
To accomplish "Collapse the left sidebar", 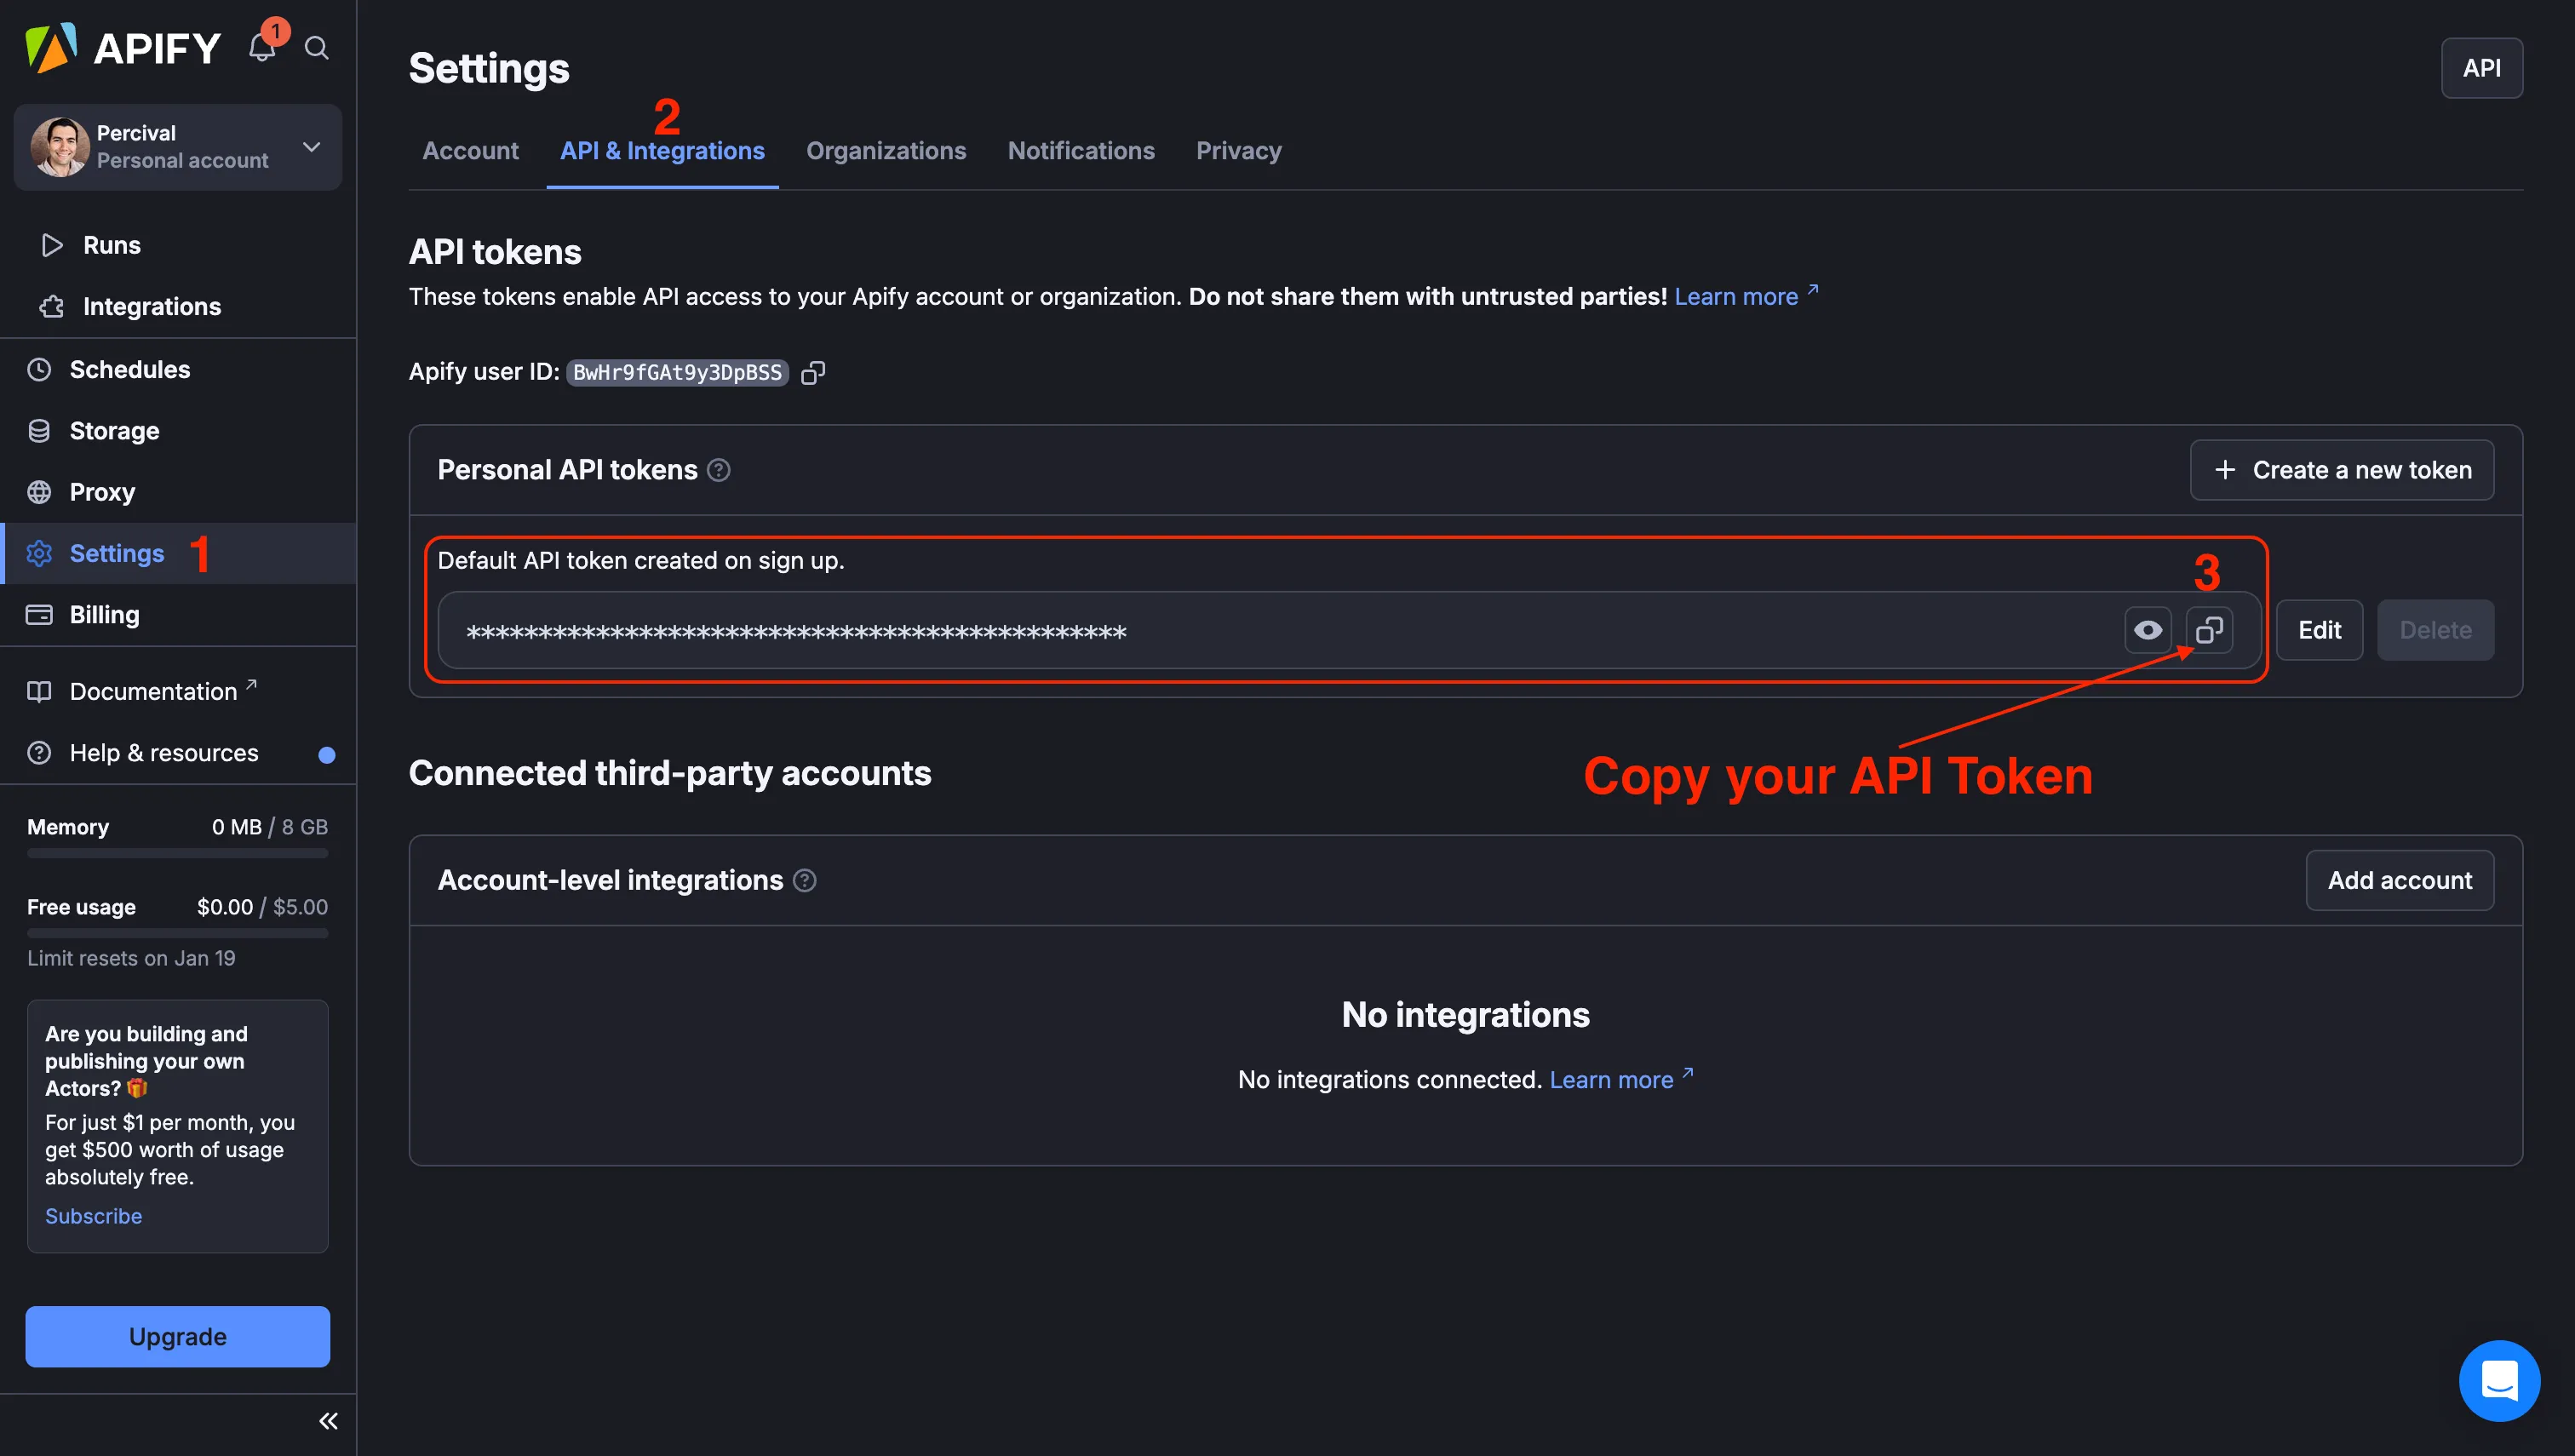I will pos(327,1420).
